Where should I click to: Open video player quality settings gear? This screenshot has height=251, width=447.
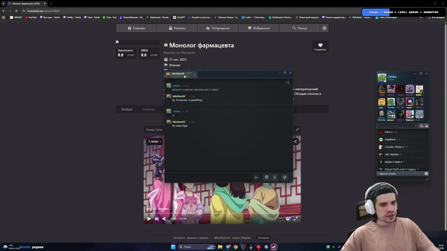pos(288,219)
